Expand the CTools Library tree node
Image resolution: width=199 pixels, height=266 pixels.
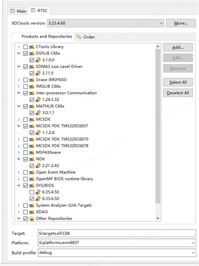click(x=19, y=47)
